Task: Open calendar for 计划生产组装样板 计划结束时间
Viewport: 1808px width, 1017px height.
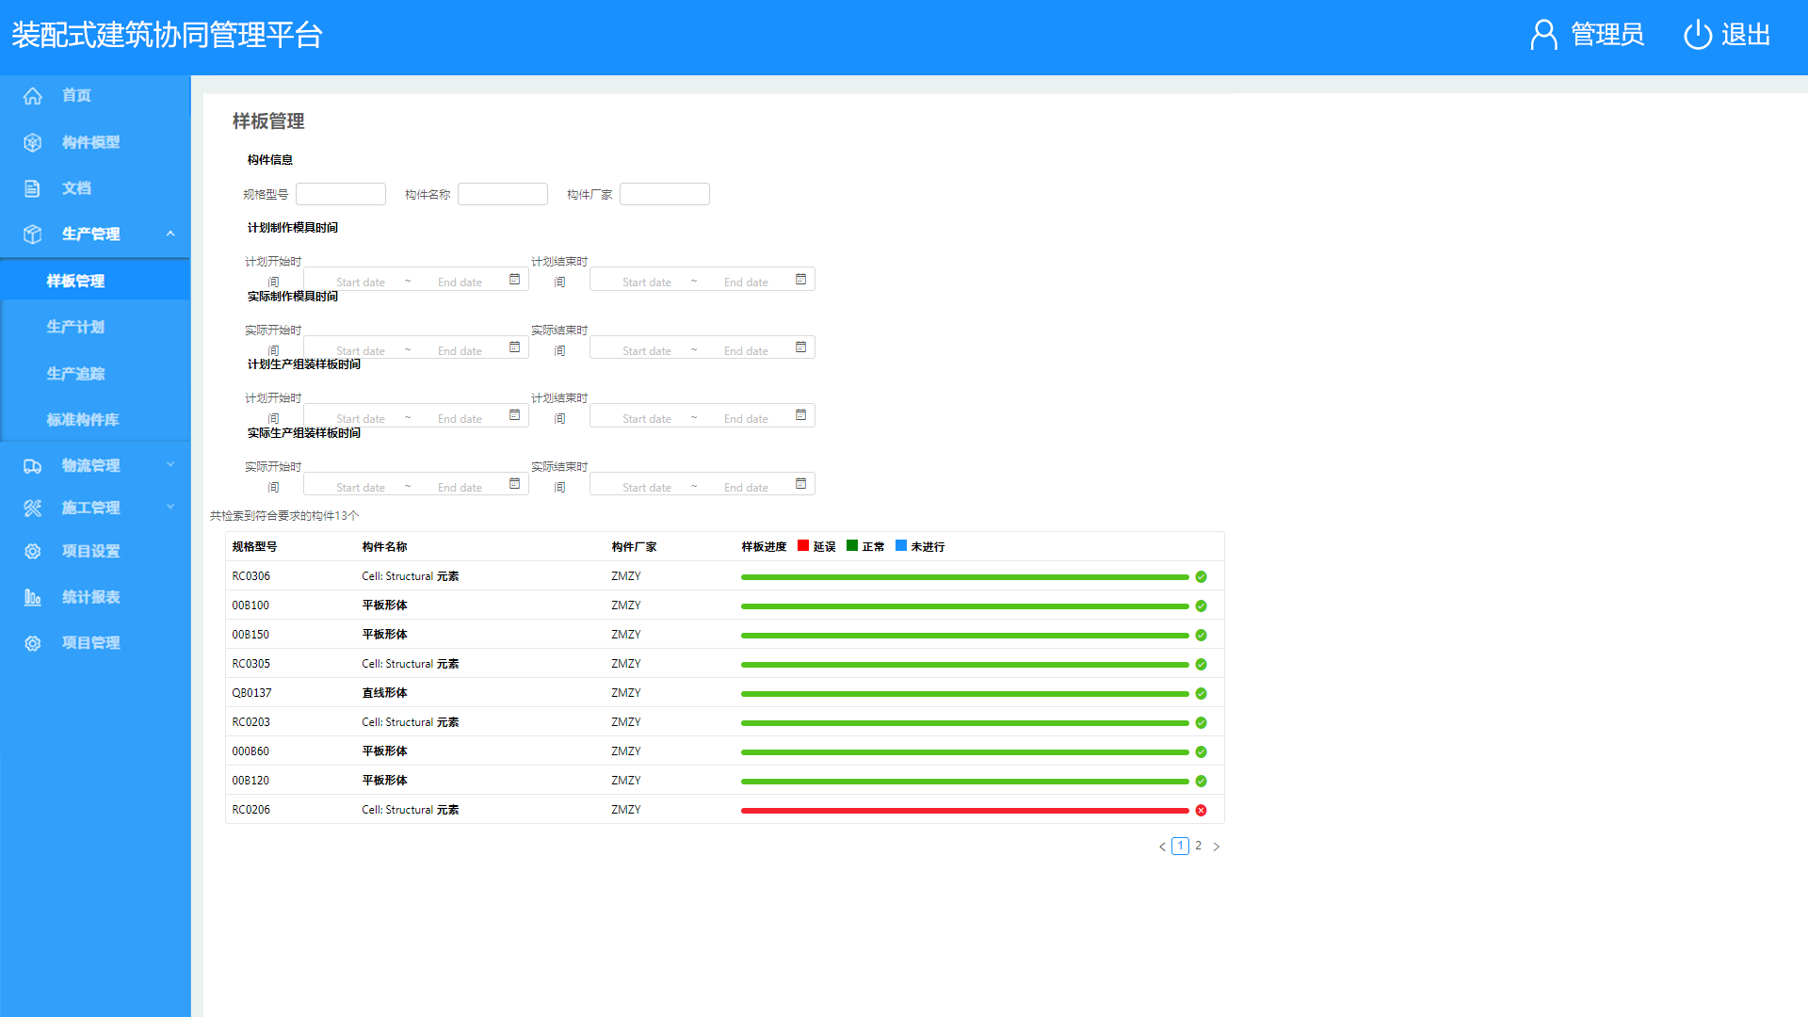Action: tap(800, 415)
